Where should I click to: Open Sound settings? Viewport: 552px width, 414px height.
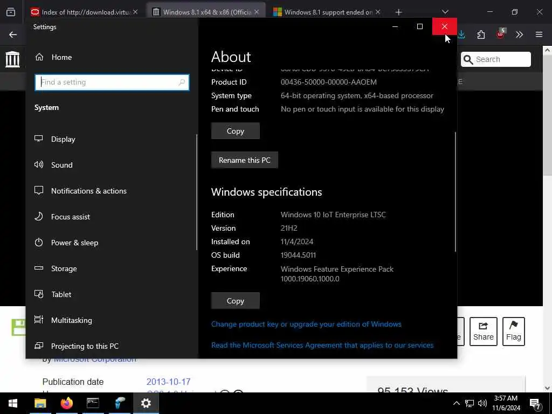click(x=53, y=165)
